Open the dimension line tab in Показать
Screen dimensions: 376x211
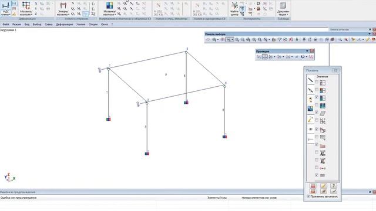(310, 139)
